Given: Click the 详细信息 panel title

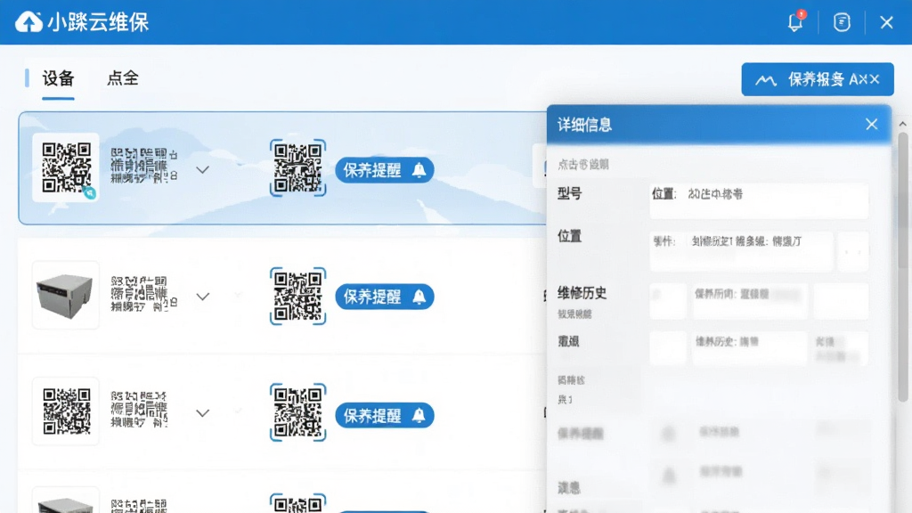Looking at the screenshot, I should click(x=584, y=125).
